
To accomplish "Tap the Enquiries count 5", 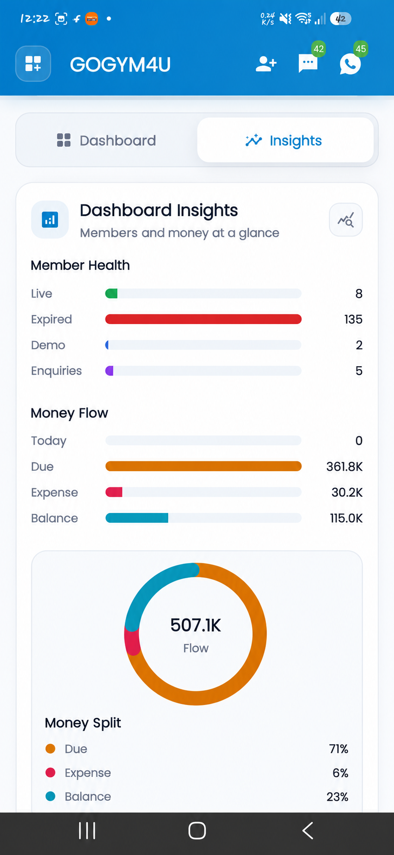I will (359, 371).
